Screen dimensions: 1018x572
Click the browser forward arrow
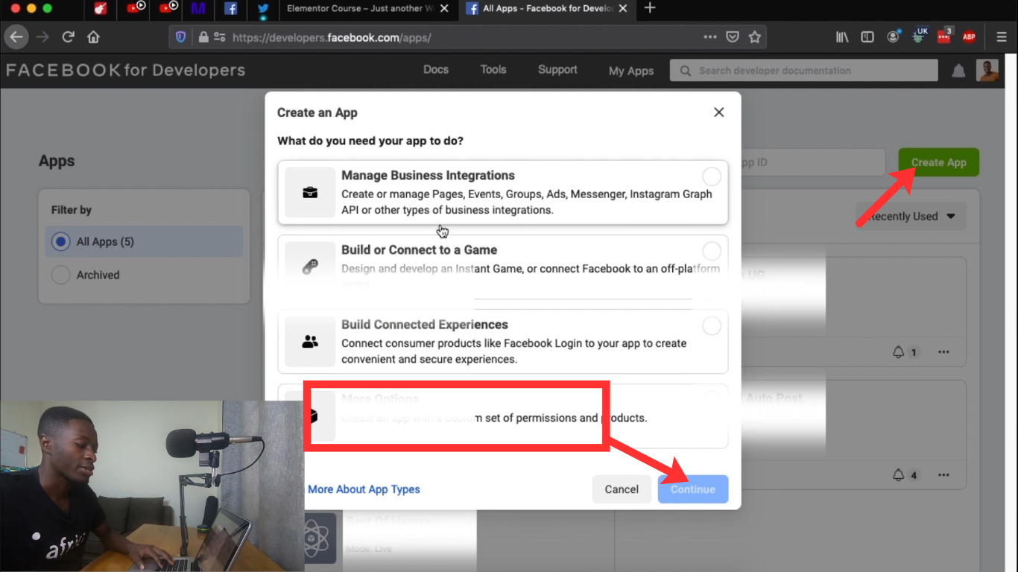point(42,36)
